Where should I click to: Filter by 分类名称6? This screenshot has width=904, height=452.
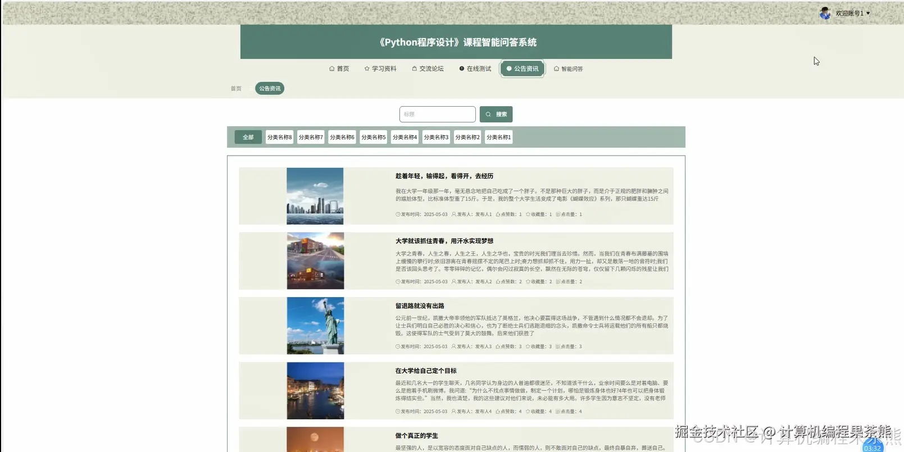point(342,137)
